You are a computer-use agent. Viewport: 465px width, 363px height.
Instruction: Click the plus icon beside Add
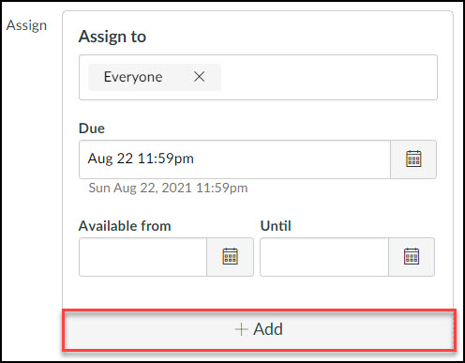[x=241, y=329]
